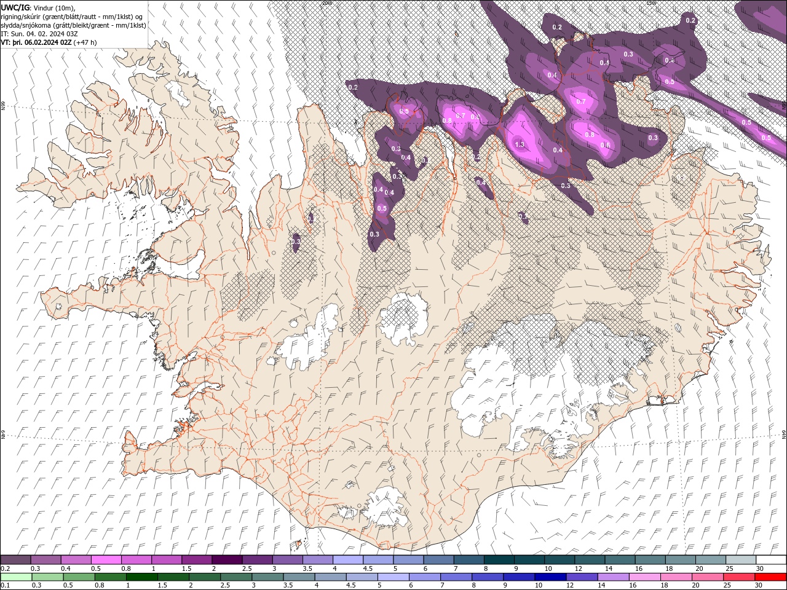Click the bright pink 0.5 swatch in the top legend row

106,560
